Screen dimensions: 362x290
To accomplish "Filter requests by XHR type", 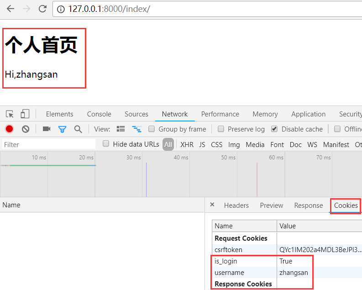I will tap(187, 144).
